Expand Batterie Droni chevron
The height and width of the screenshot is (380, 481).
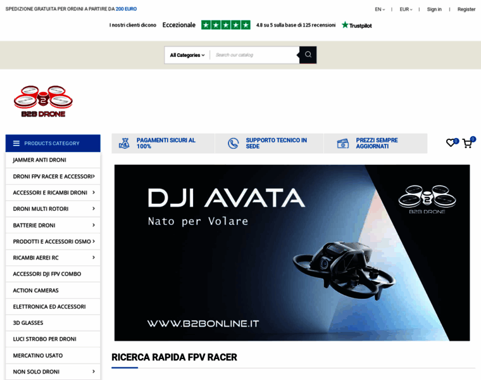tap(94, 225)
